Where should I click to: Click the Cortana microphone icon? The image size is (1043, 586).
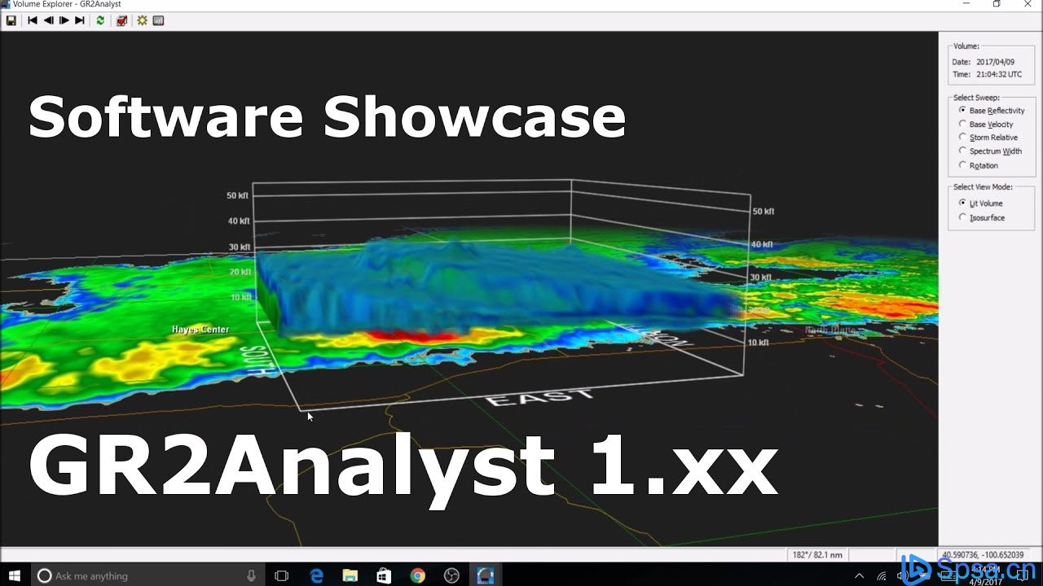click(251, 575)
